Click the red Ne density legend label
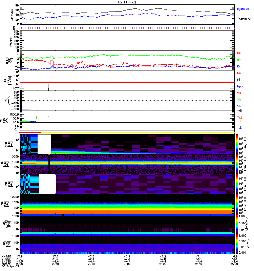This screenshot has width=254, height=271. coord(239,73)
